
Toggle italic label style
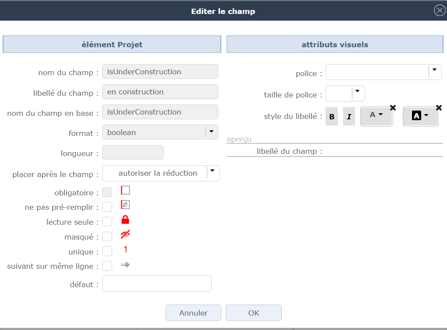[x=349, y=117]
